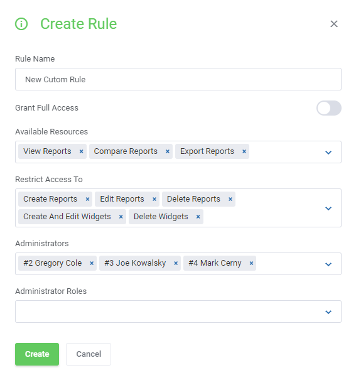356x380 pixels.
Task: Click the 'Rule Name' label
Action: coord(35,58)
